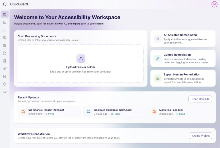
Task: Click the DOC icon for Employee_Handbook_Draft
Action: click(x=89, y=112)
